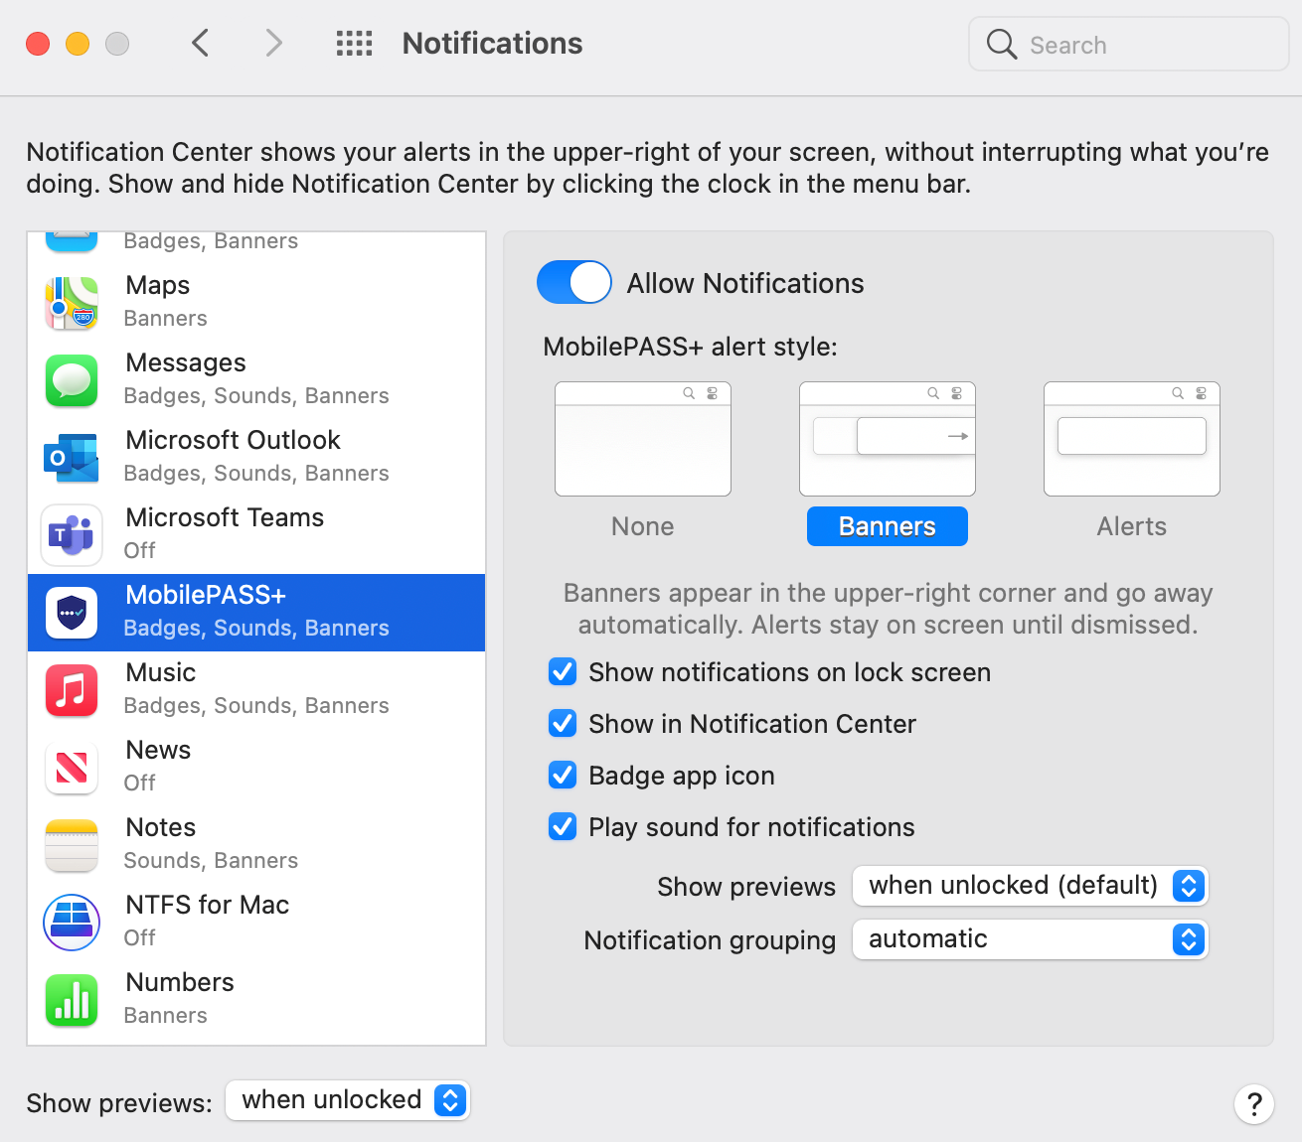The width and height of the screenshot is (1302, 1142).
Task: Disable Badge app icon checkbox
Action: click(x=563, y=776)
